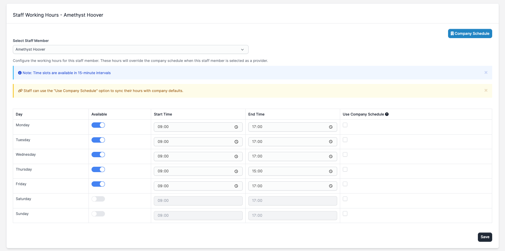Dismiss the yellow company schedule tip
Viewport: 505px width, 251px height.
486,91
